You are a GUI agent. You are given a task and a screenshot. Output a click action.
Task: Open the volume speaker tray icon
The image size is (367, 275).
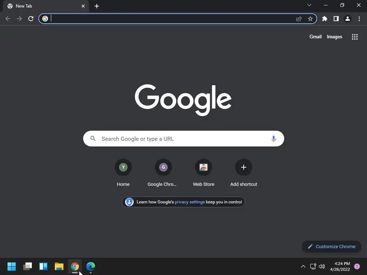322,266
